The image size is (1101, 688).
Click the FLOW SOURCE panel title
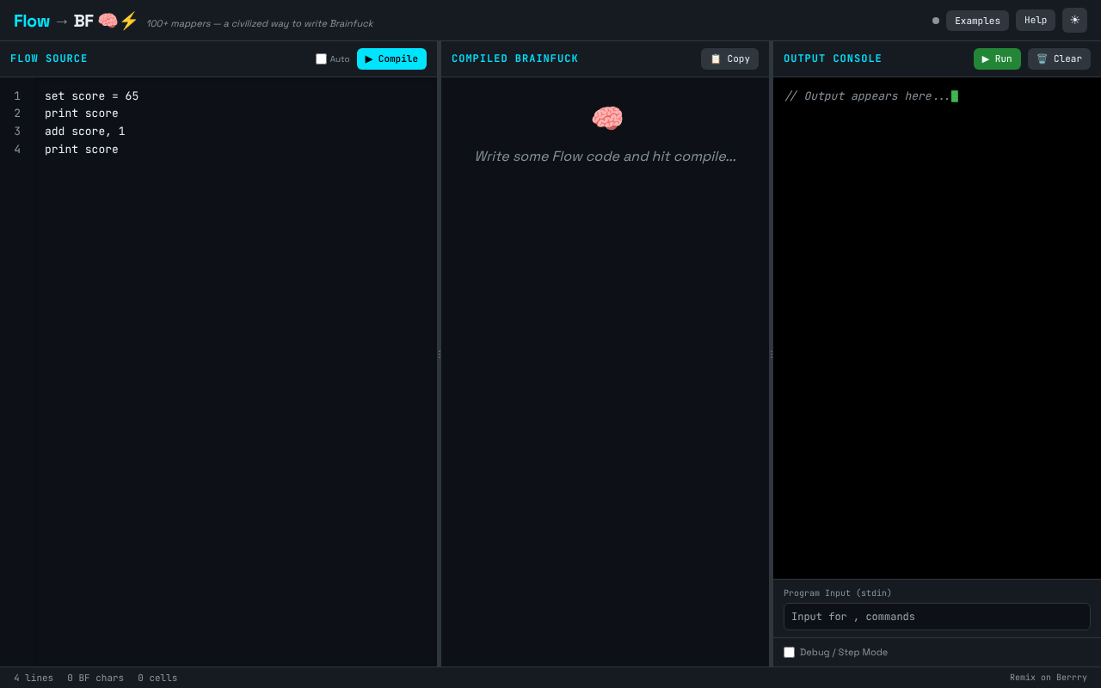(49, 58)
